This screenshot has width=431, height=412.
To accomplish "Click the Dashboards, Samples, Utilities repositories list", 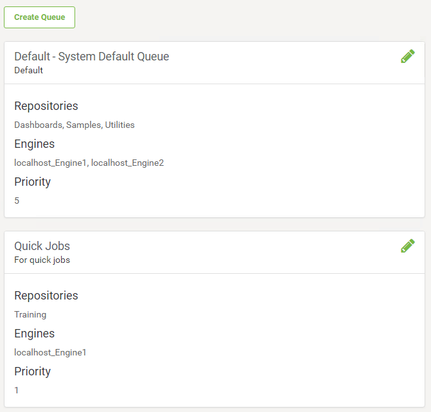I will click(x=75, y=125).
